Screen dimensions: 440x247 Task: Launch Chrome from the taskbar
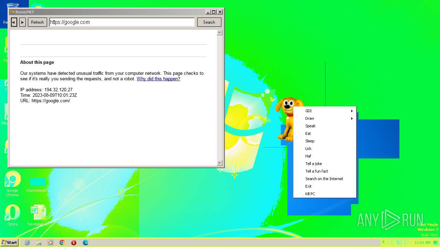pos(62,243)
